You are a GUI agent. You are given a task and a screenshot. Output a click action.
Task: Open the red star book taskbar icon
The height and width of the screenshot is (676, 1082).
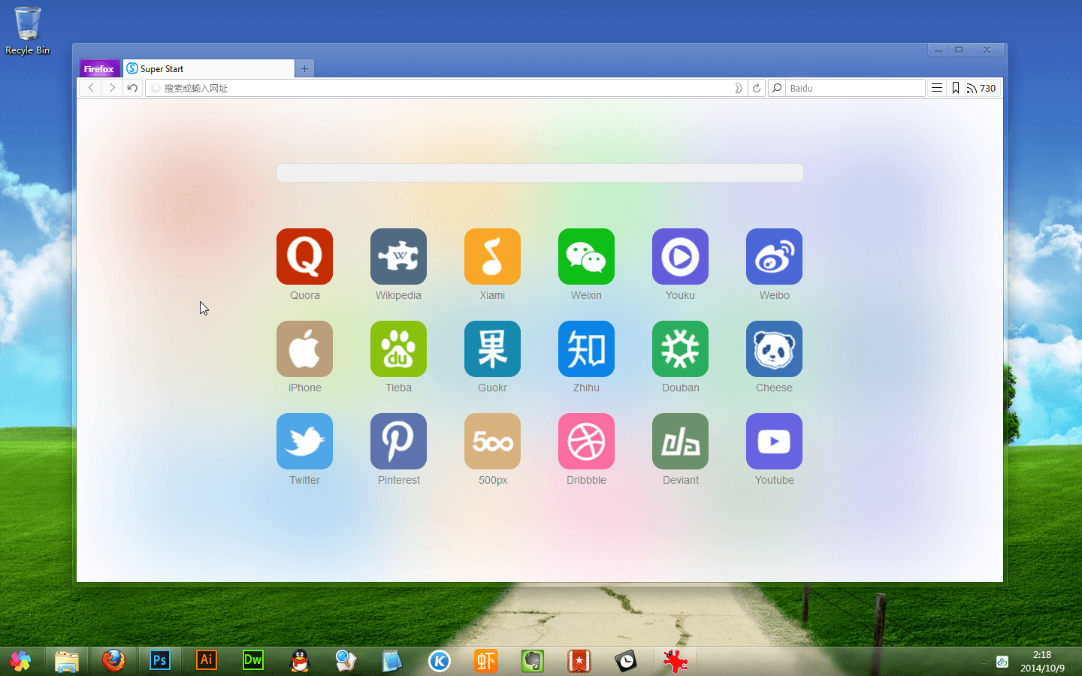click(x=579, y=661)
